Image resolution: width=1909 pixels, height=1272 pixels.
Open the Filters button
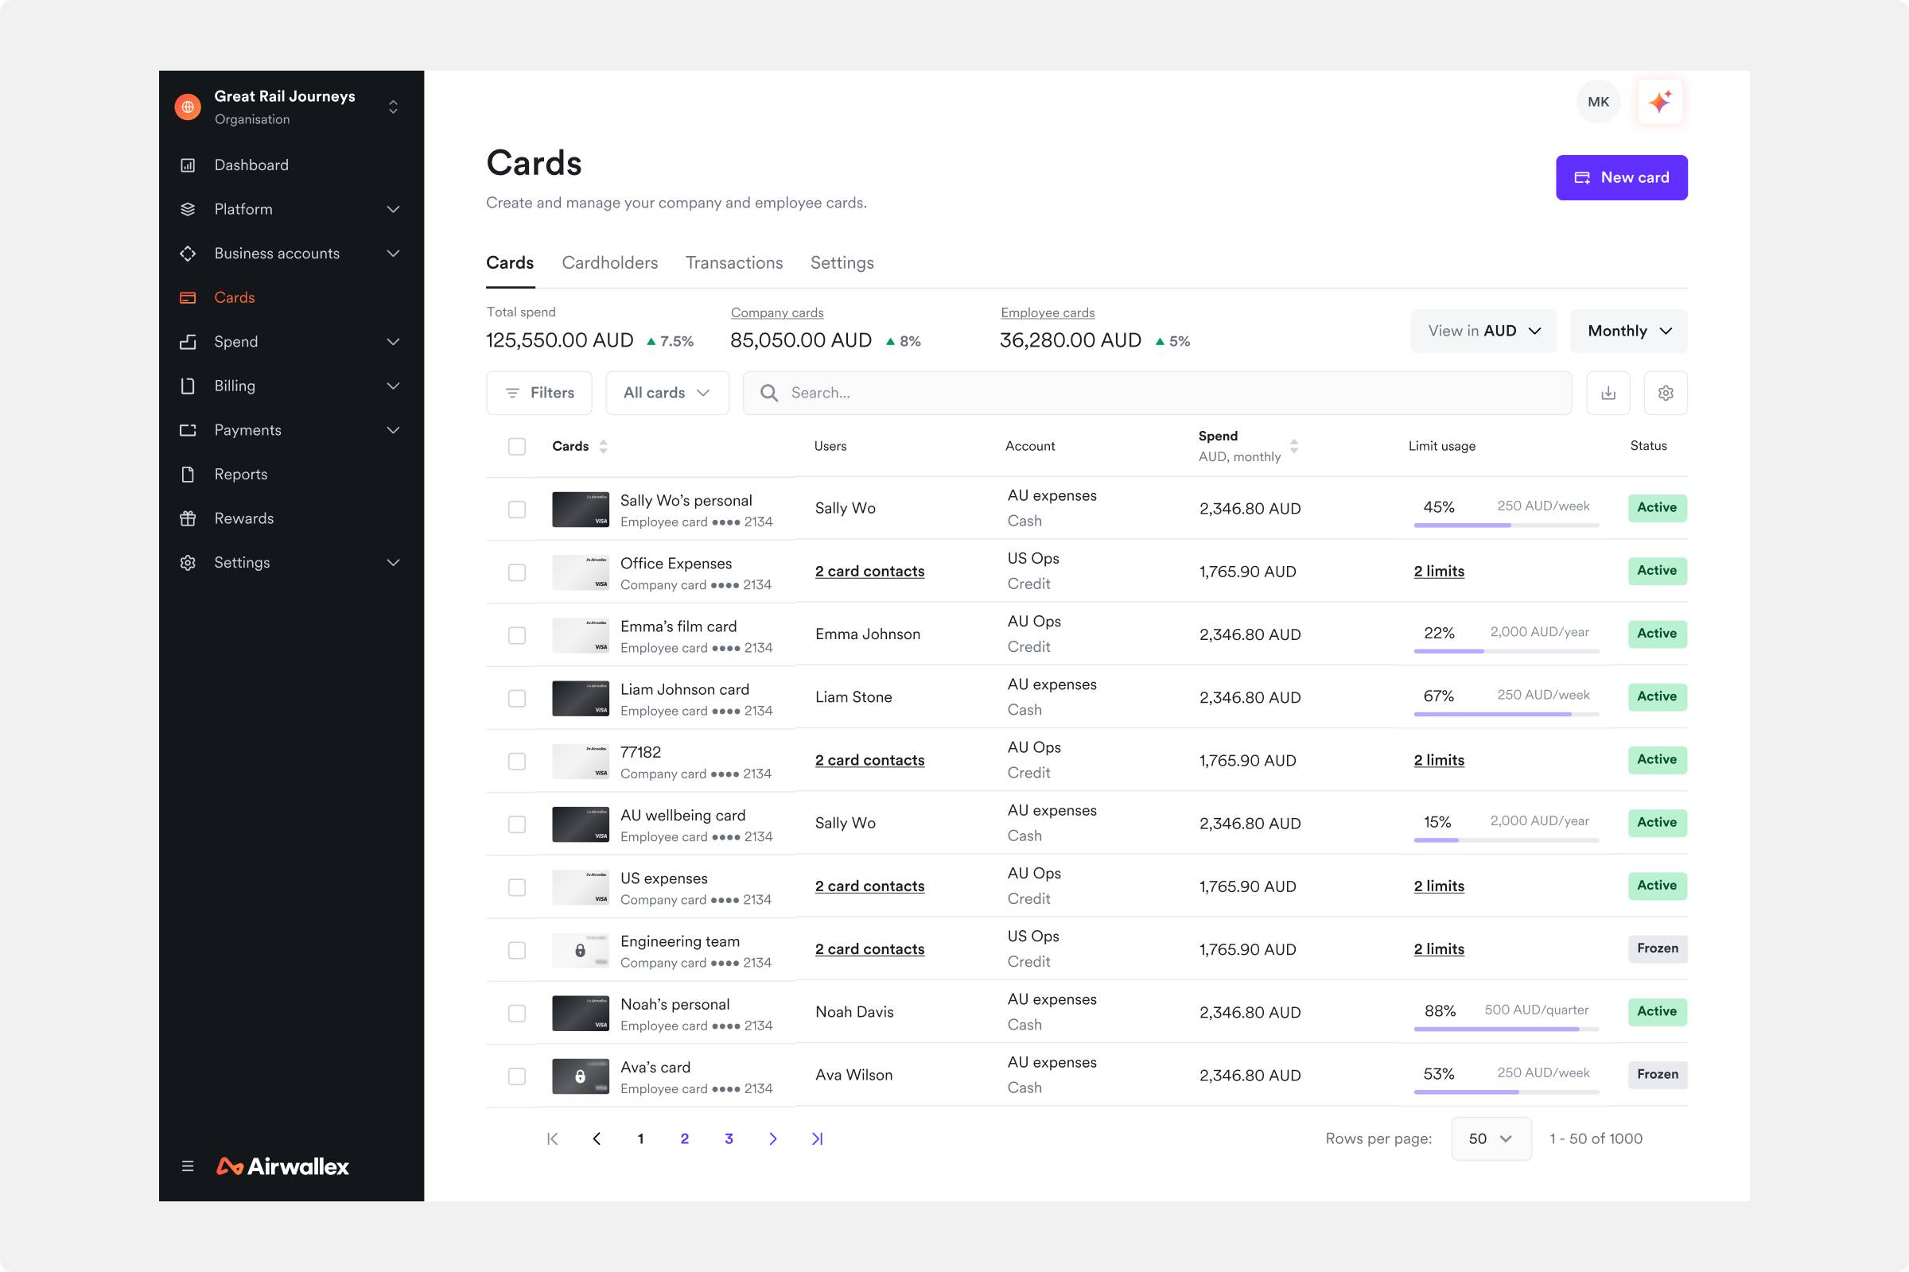pyautogui.click(x=539, y=393)
